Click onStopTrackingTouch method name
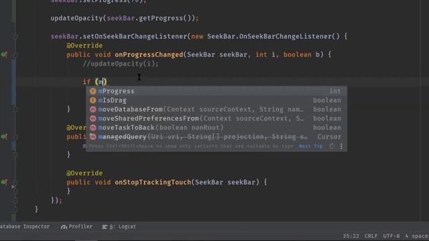Viewport: 429px width, 241px height. (x=153, y=182)
